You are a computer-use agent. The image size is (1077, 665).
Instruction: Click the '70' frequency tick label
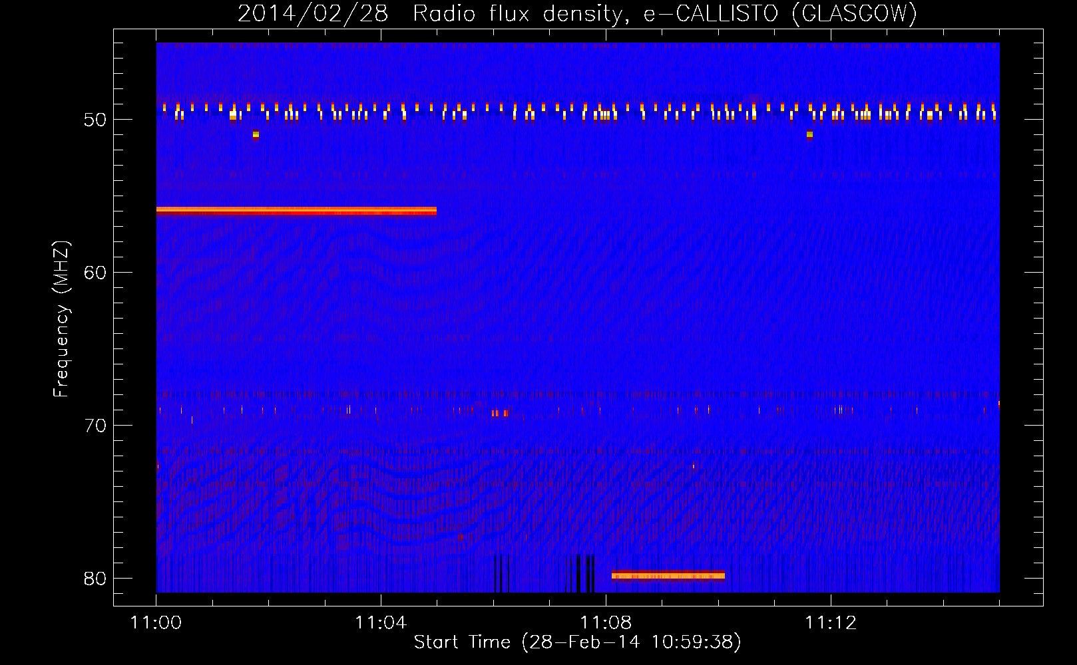pos(95,426)
